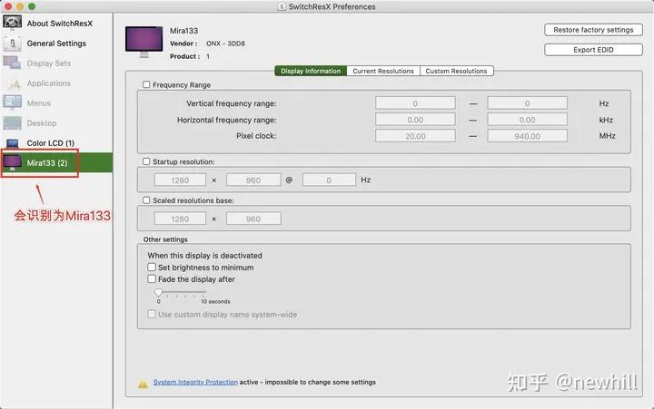Select General Settings gear icon
Screen dimensions: 654x409
pos(13,44)
